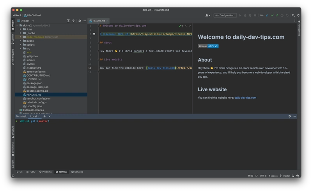Expand the _cache folder
312x192 pixels.
point(20,33)
